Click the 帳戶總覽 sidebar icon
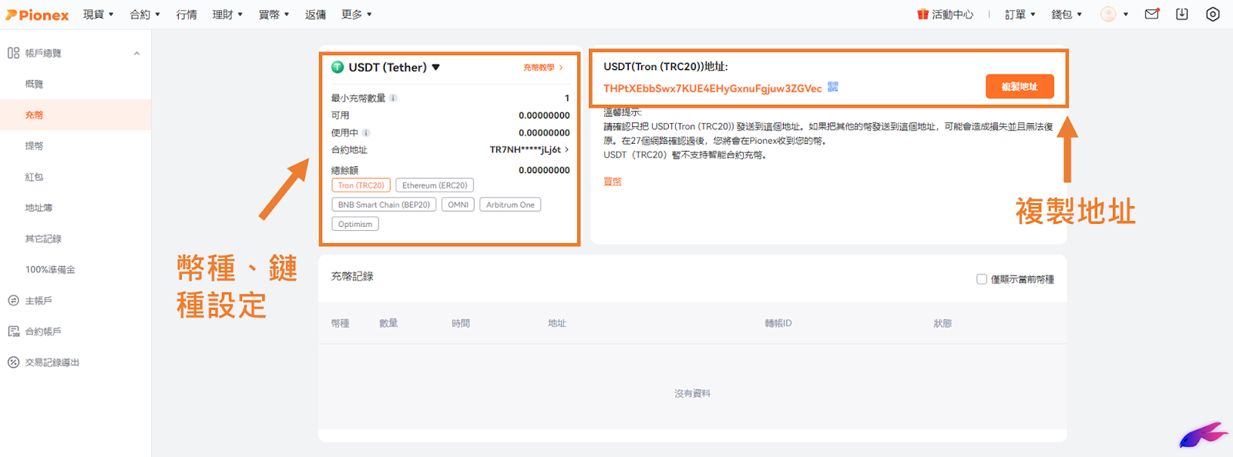The height and width of the screenshot is (457, 1233). point(13,53)
